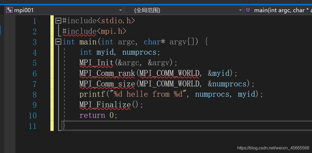Click the purple cube icon beside main
This screenshot has width=312, height=153.
(x=248, y=10)
